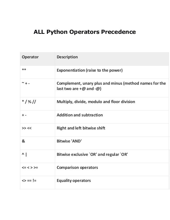Click the 'Comparison operators' description
The image size is (170, 220).
[x=77, y=168]
